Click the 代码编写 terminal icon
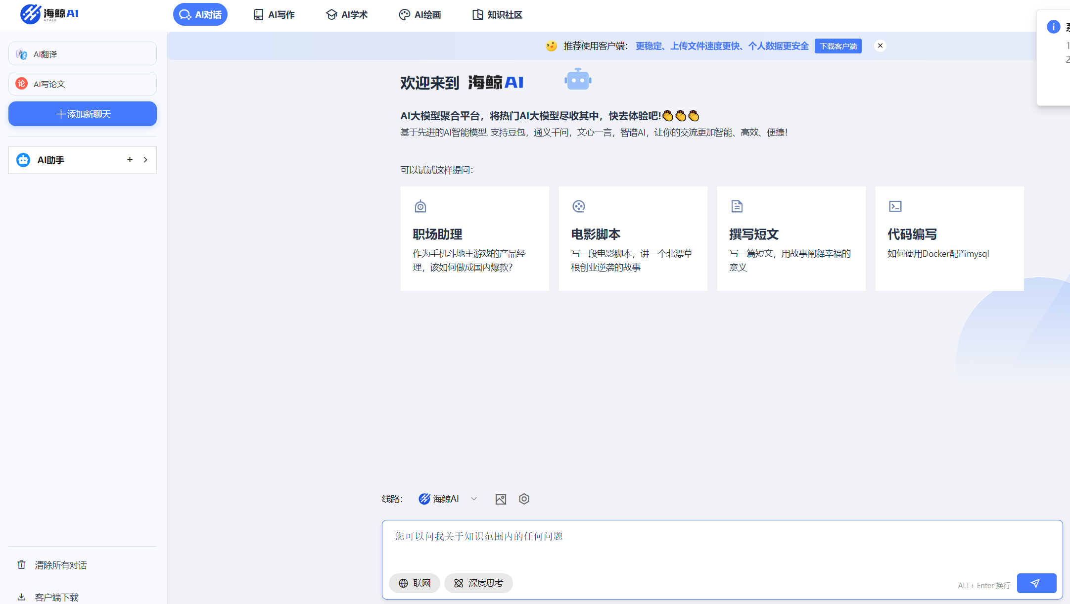1070x604 pixels. pos(895,206)
